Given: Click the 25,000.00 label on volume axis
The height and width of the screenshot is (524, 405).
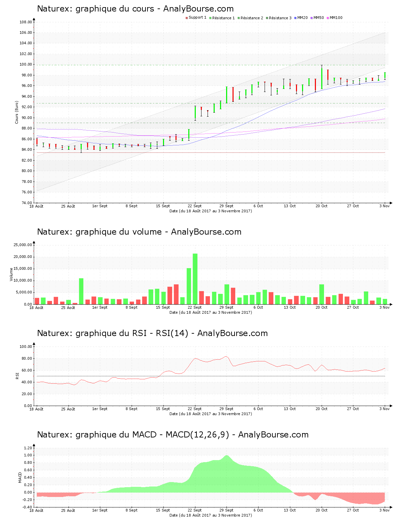Looking at the screenshot, I should (x=23, y=245).
